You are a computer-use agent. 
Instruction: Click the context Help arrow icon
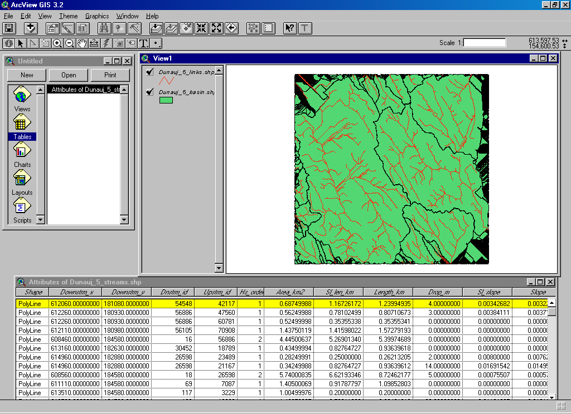(289, 28)
